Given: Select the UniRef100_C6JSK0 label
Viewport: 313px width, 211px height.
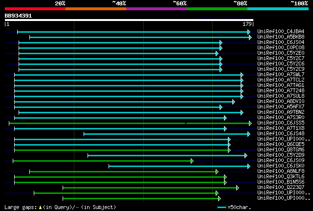Looking at the screenshot, I should (281, 166).
